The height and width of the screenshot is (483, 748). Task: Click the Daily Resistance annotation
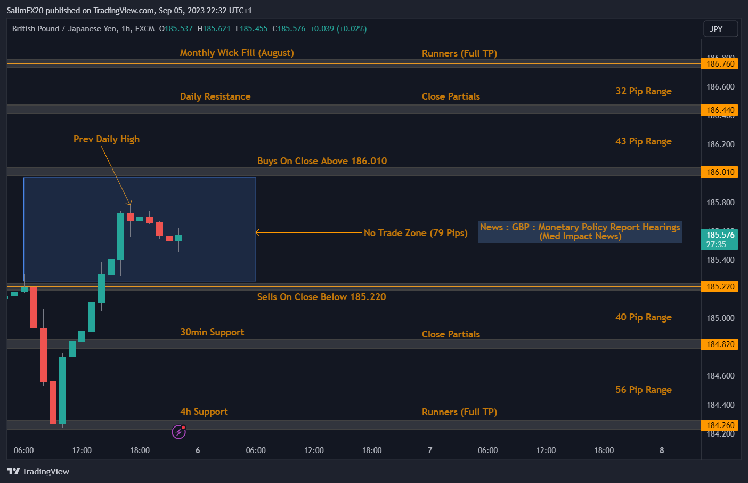coord(215,96)
